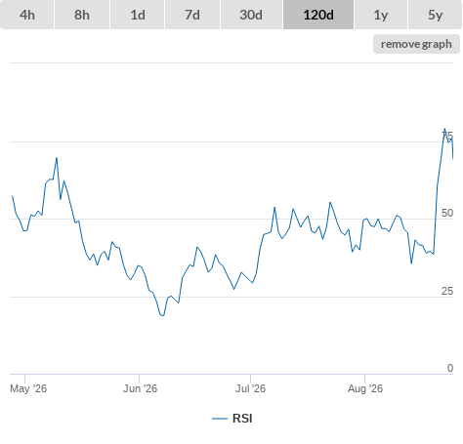Screen dimensions: 463x444
Task: Click the 50 level y-axis label
Action: click(x=447, y=213)
